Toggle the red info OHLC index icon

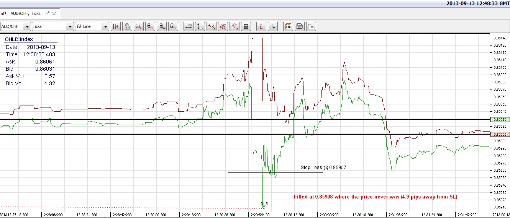(x=261, y=26)
